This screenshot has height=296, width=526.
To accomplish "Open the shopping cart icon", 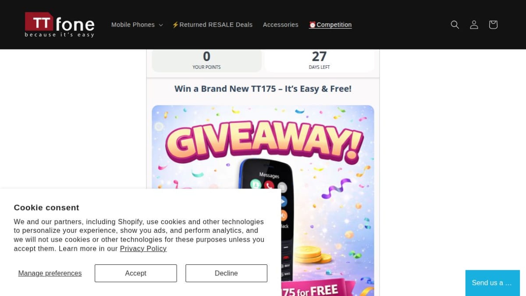I will pyautogui.click(x=493, y=25).
